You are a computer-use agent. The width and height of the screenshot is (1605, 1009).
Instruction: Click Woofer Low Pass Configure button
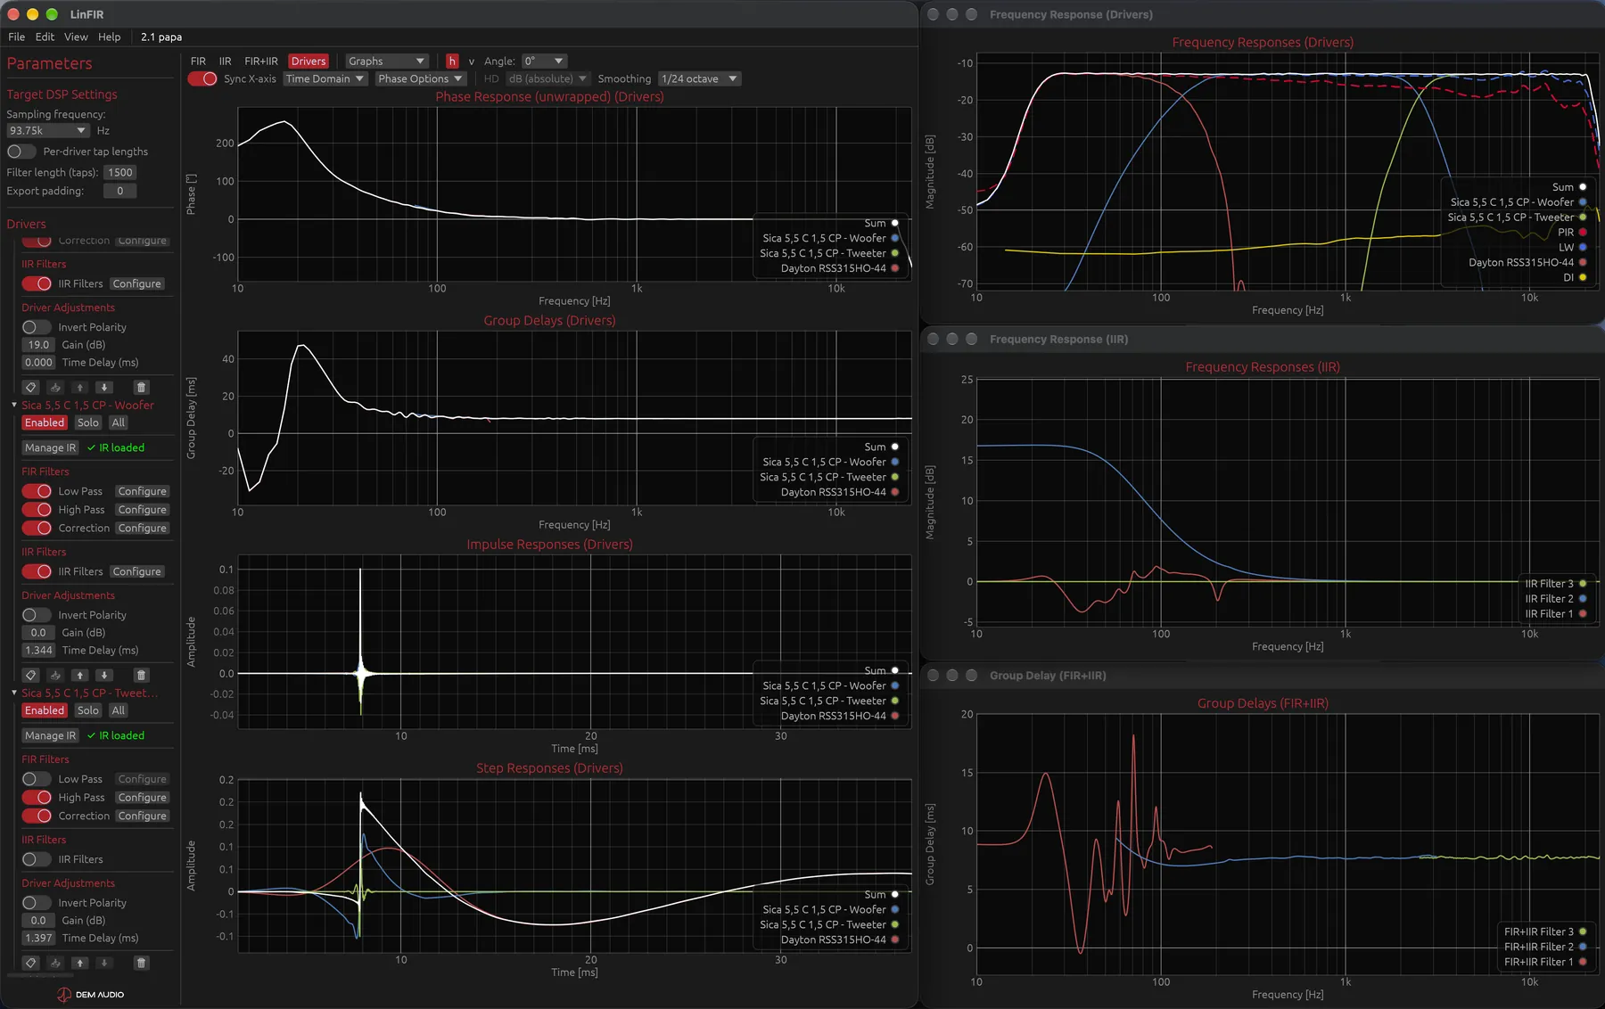(142, 491)
